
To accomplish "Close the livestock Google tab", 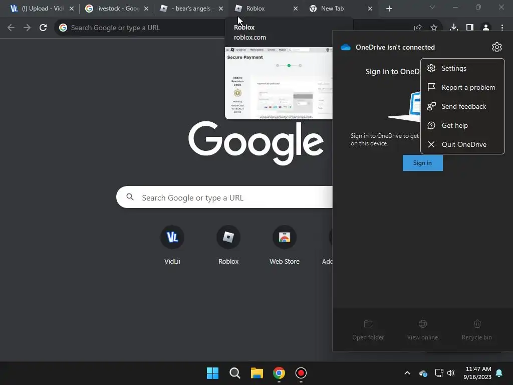I will [146, 9].
